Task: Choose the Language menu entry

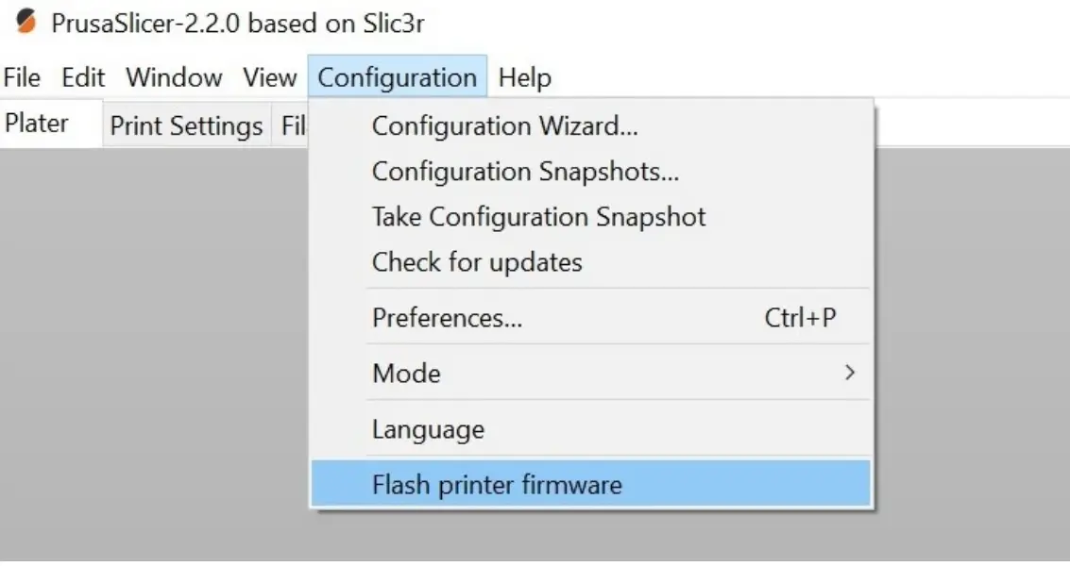Action: [x=428, y=430]
